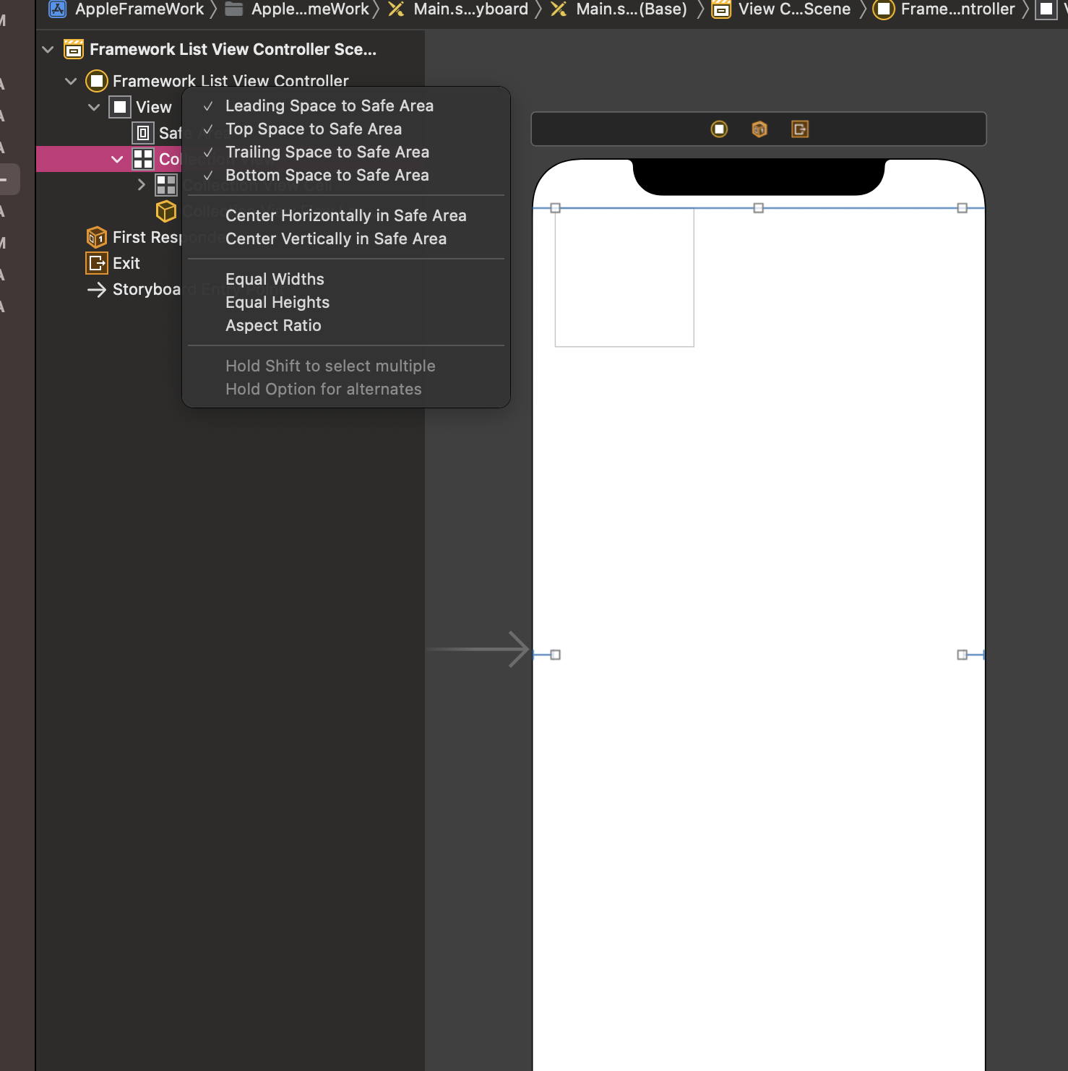Toggle Bottom Space to Safe Area constraint
This screenshot has height=1071, width=1068.
click(346, 175)
